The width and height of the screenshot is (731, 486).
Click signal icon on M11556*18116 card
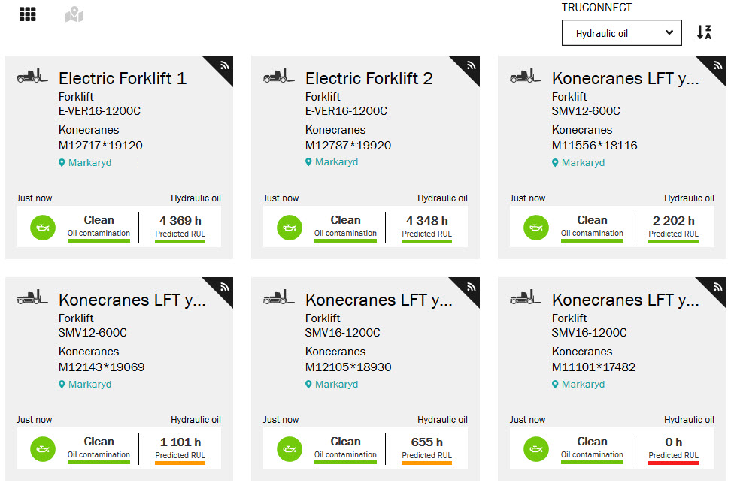click(717, 65)
